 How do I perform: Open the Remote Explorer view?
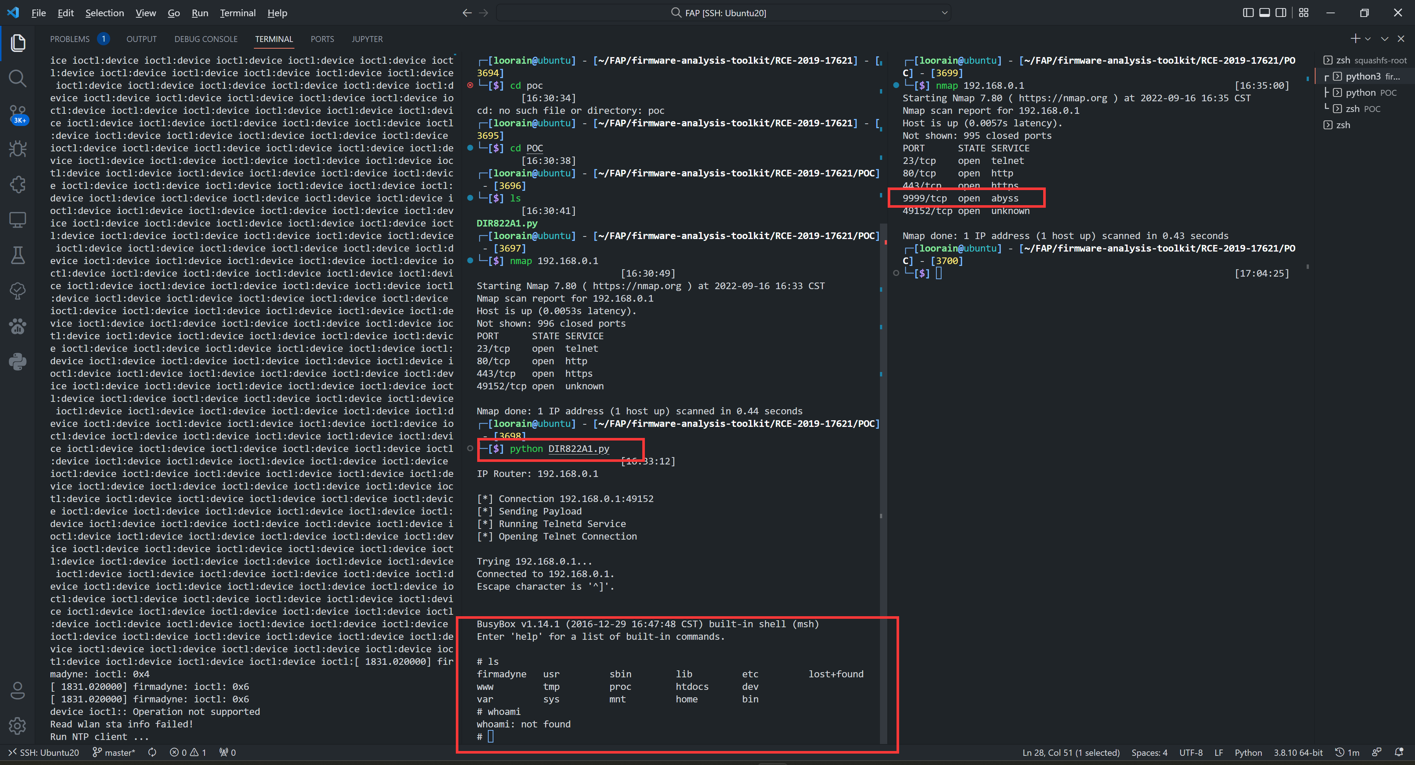pyautogui.click(x=18, y=220)
